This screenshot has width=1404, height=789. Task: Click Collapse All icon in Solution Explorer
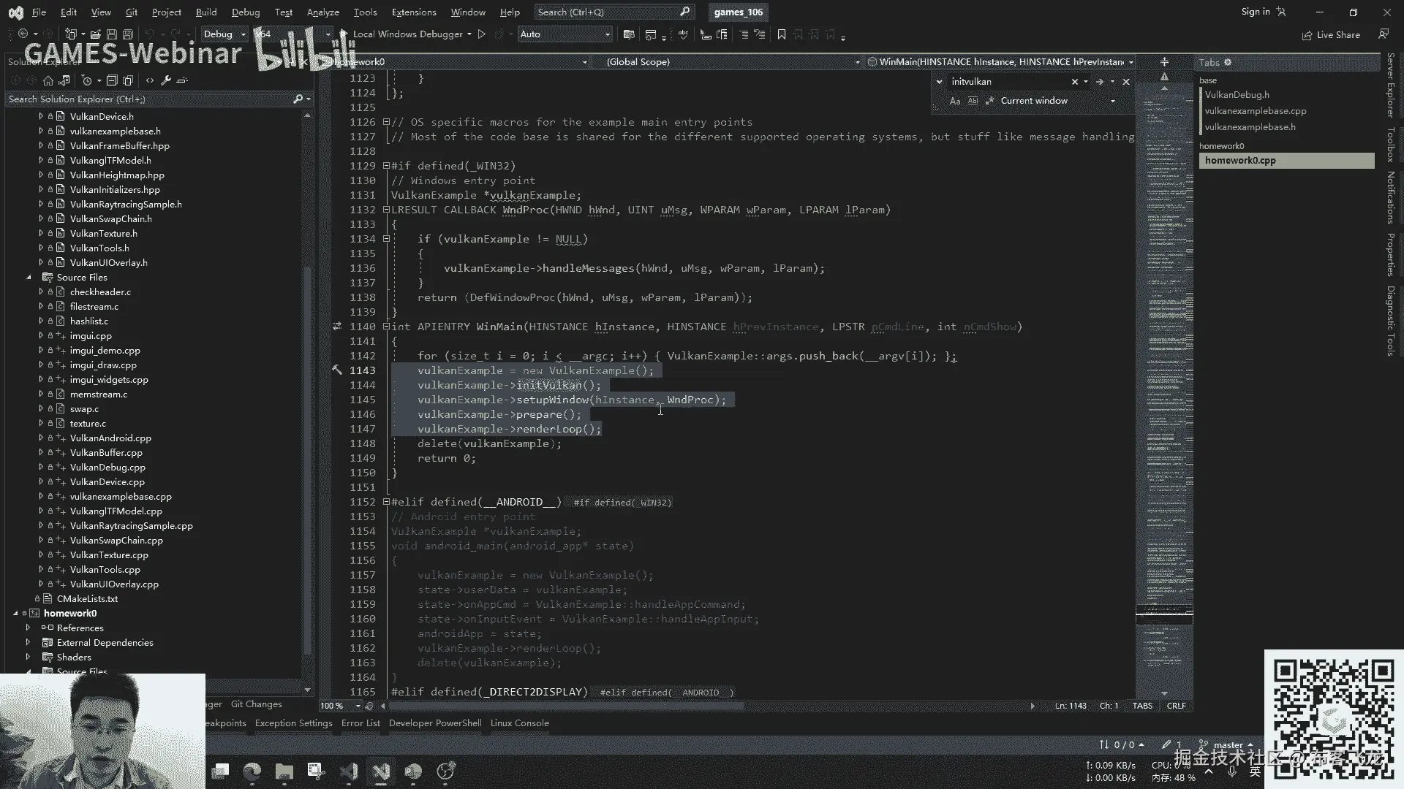tap(112, 80)
